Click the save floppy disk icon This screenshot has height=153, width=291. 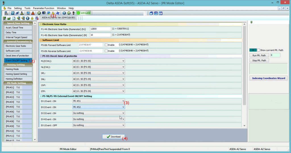pyautogui.click(x=4, y=18)
